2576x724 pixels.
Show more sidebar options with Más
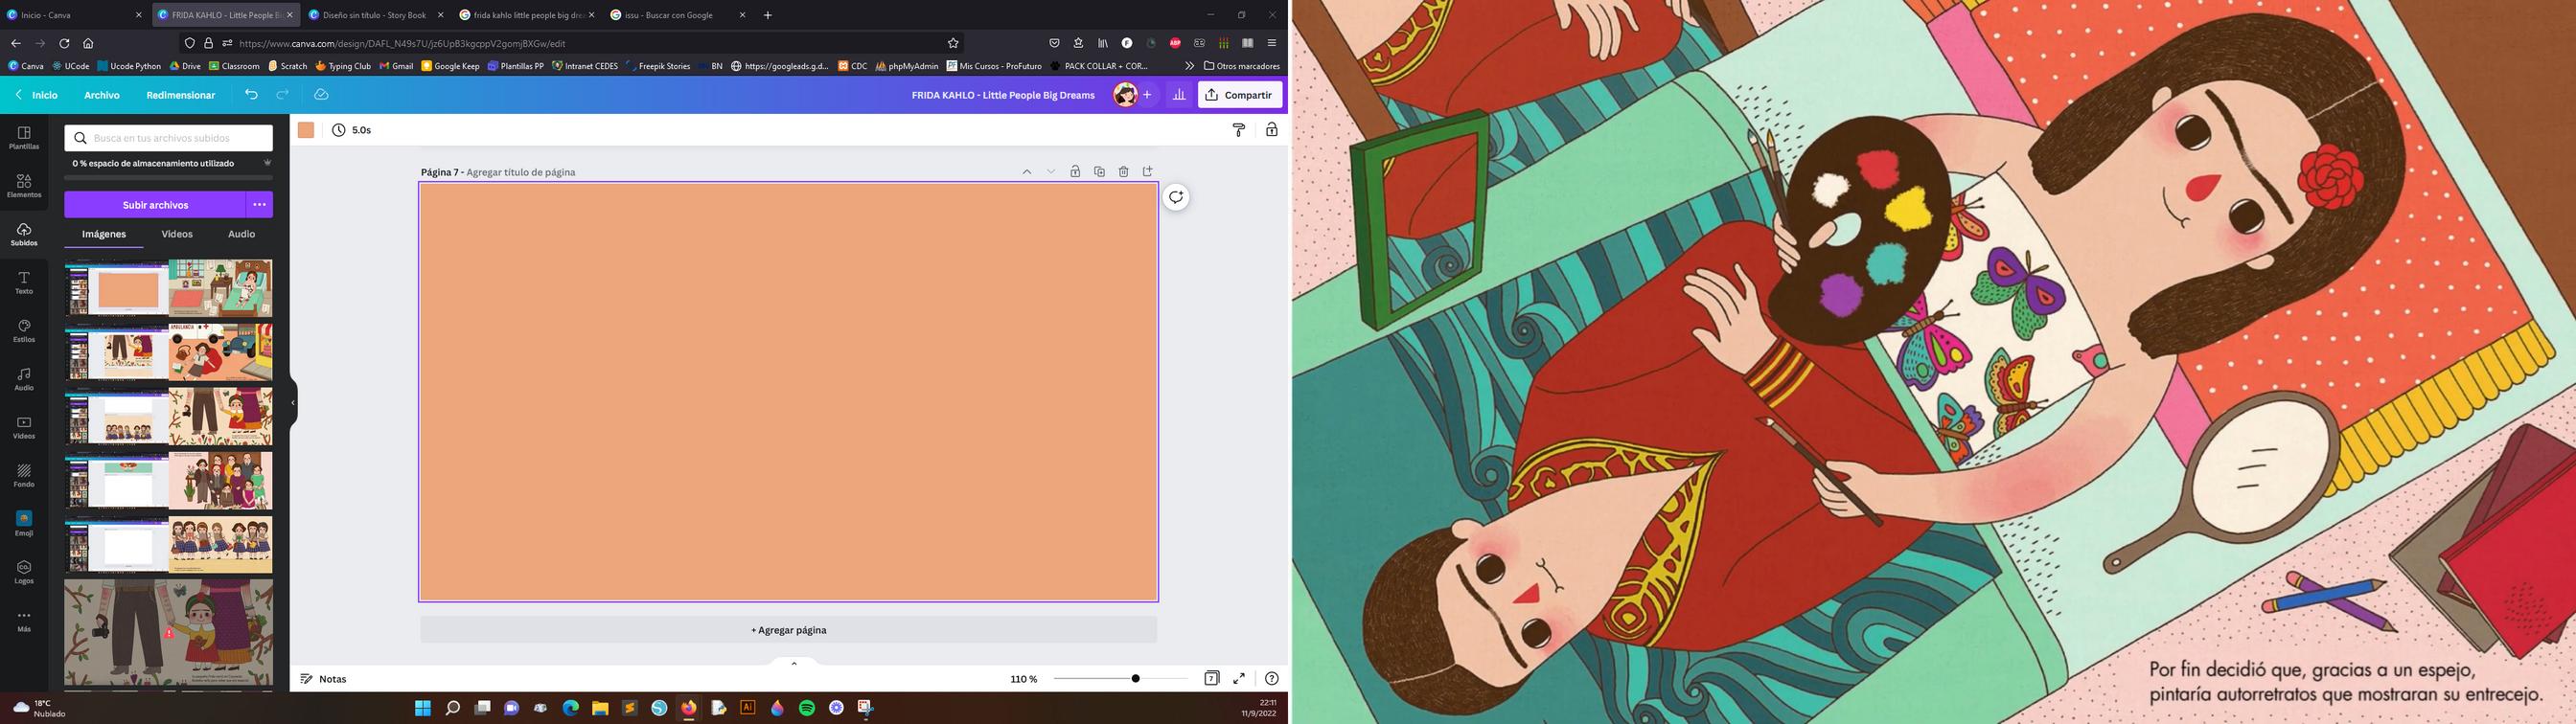point(24,621)
